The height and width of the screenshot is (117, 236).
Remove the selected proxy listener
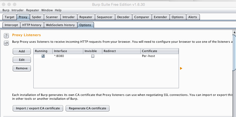coord(22,68)
